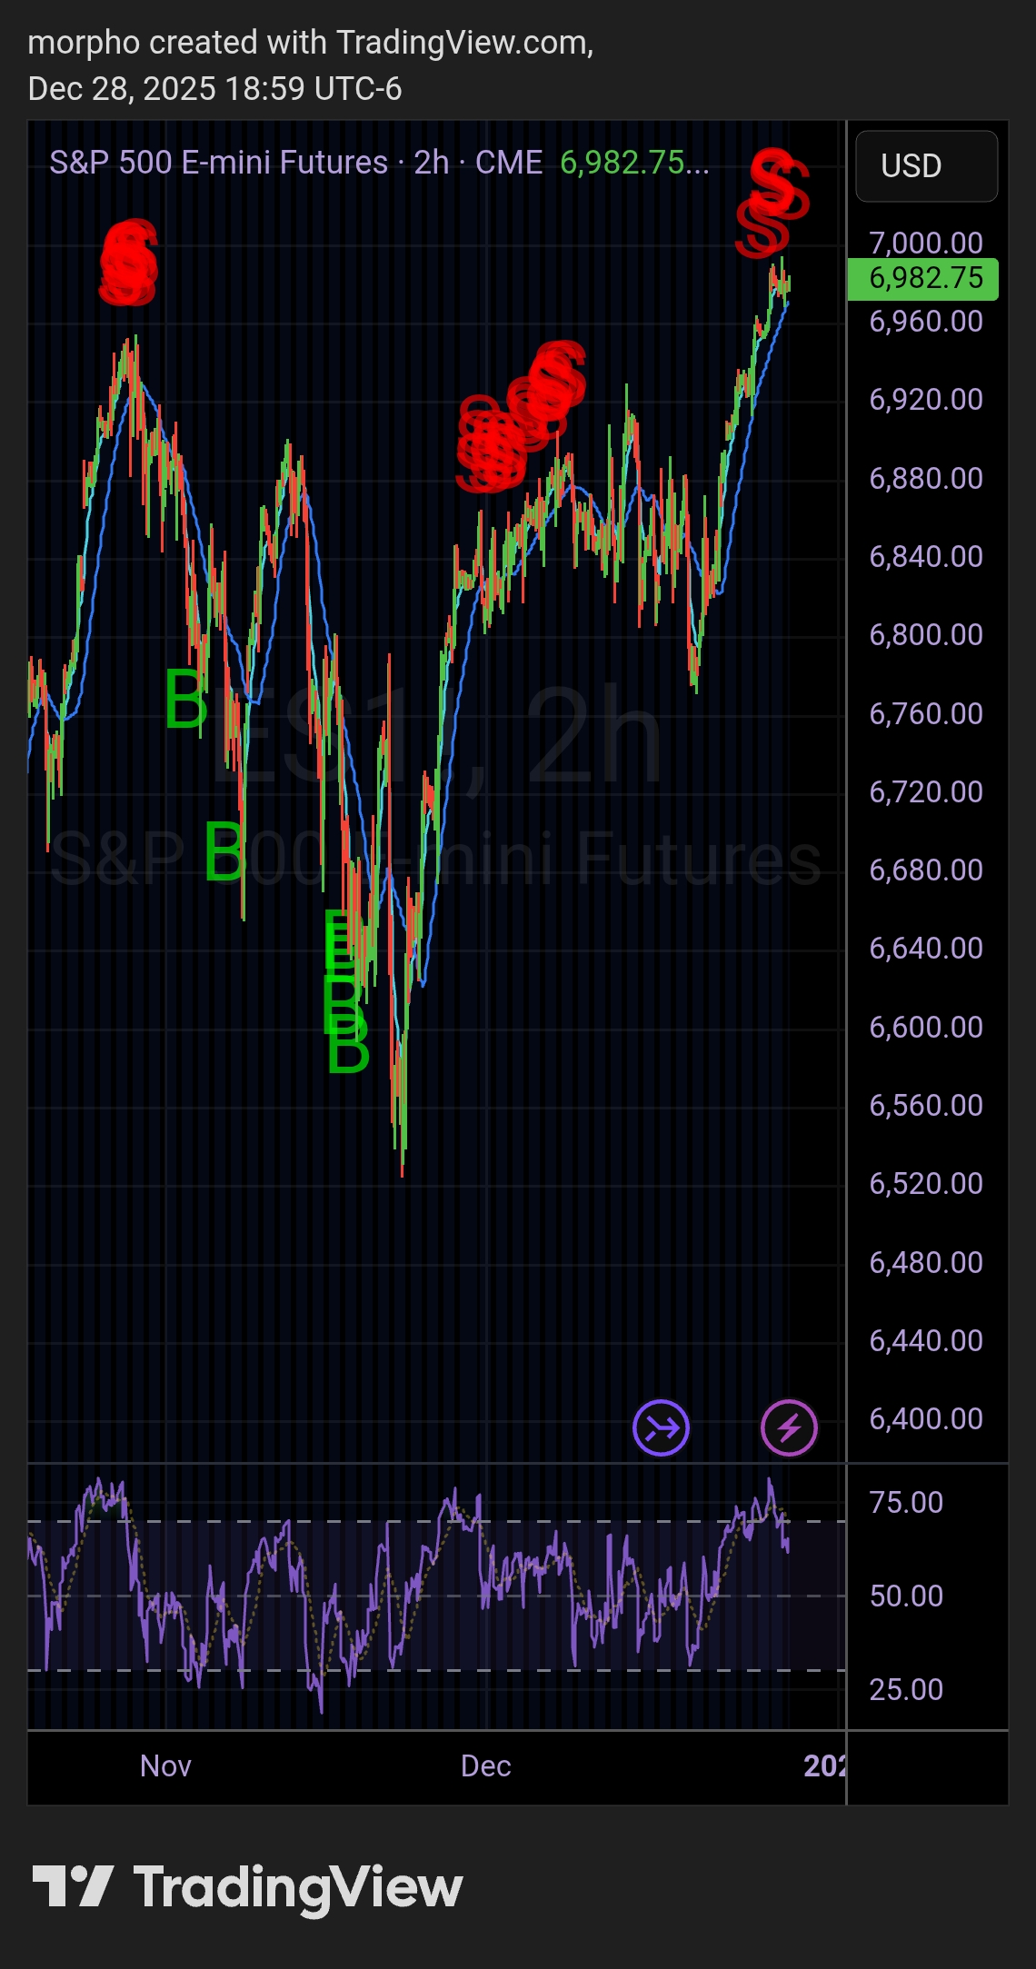Click the 6,982.75 price in chart header
This screenshot has width=1036, height=1969.
tap(634, 163)
